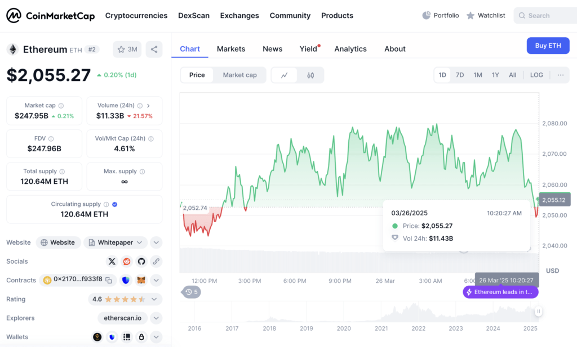The height and width of the screenshot is (347, 577).
Task: Click the Vol/Mkt Cap info icon
Action: click(151, 139)
